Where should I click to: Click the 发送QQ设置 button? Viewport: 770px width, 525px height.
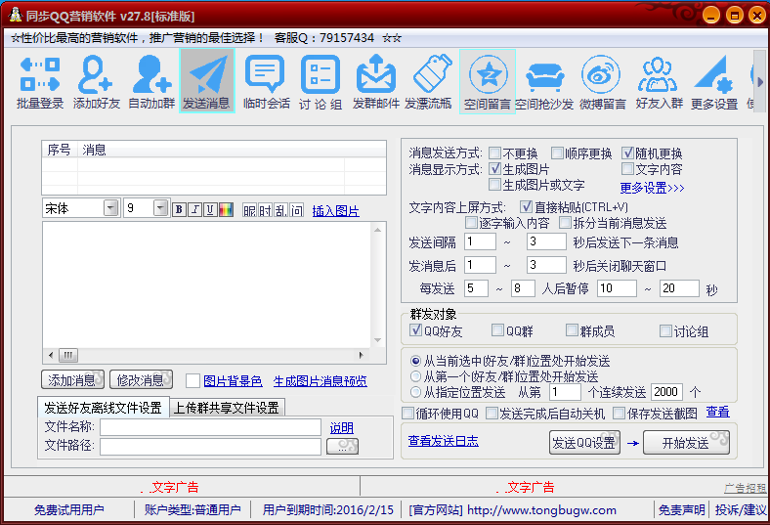point(584,443)
